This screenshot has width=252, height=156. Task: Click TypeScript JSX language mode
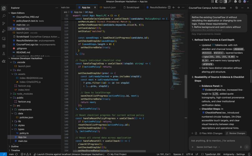(x=213, y=154)
